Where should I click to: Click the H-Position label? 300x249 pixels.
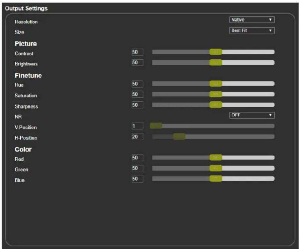[x=26, y=138]
